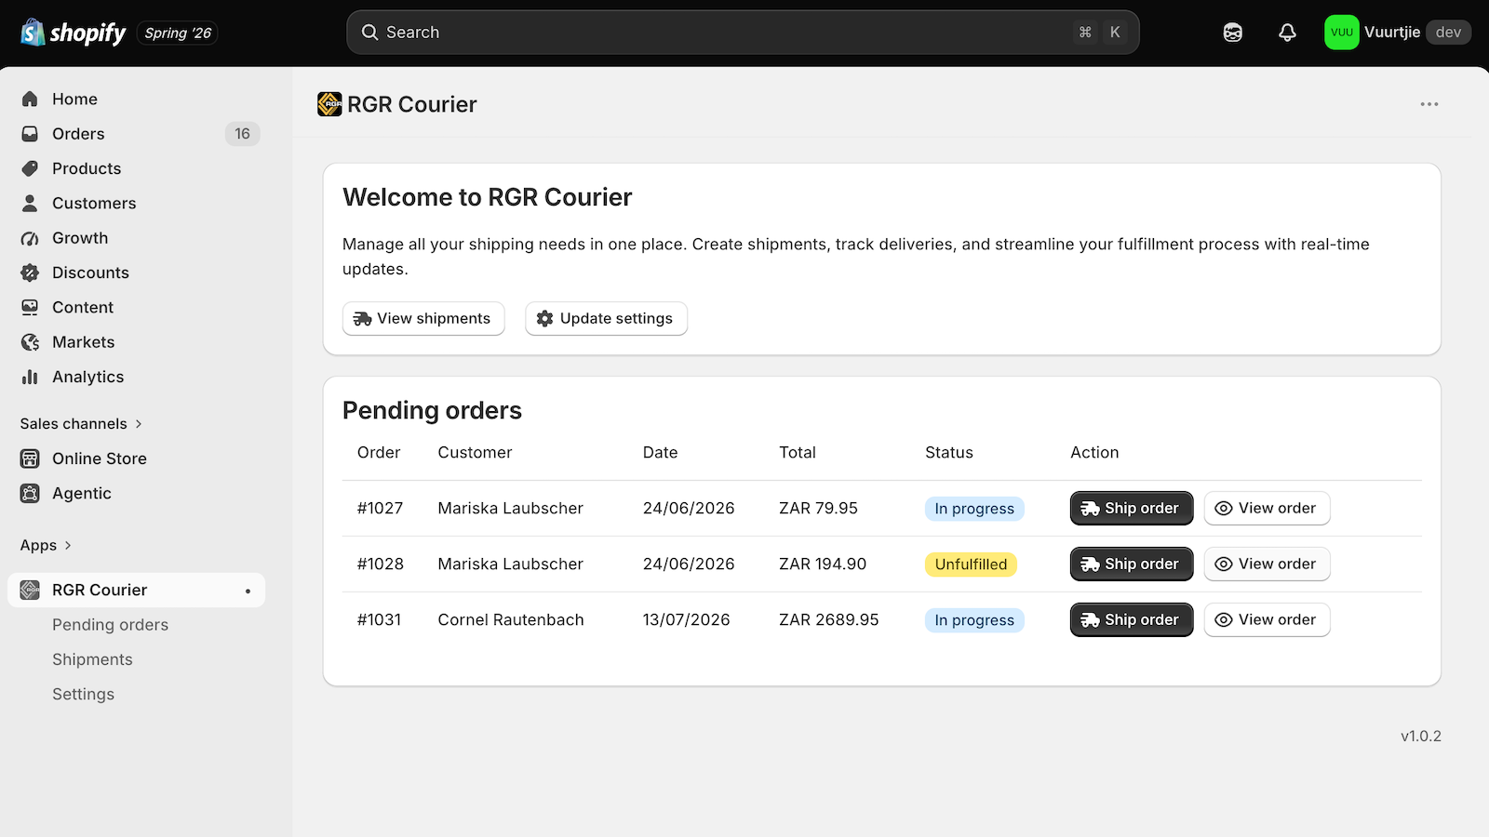Click the date 13/07/2026
This screenshot has width=1489, height=837.
click(x=686, y=620)
